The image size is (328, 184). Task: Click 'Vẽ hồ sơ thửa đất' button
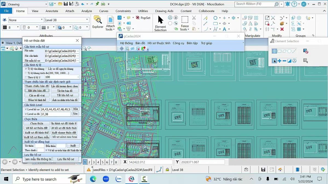coord(37,128)
